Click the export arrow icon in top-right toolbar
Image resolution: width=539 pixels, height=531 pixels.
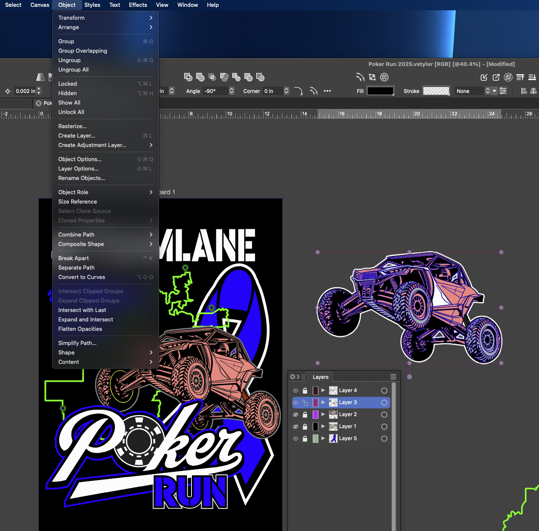point(496,77)
